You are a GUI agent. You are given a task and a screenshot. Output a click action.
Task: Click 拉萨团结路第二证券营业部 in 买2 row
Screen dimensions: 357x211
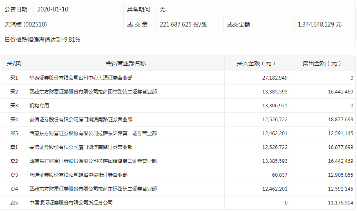click(x=93, y=92)
